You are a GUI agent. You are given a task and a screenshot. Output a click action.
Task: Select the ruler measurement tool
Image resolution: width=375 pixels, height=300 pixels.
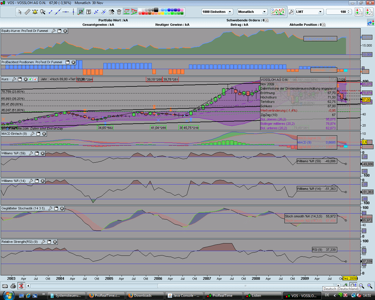(27, 12)
